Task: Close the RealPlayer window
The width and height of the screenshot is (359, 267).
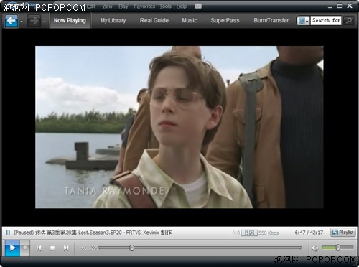Action: 350,6
